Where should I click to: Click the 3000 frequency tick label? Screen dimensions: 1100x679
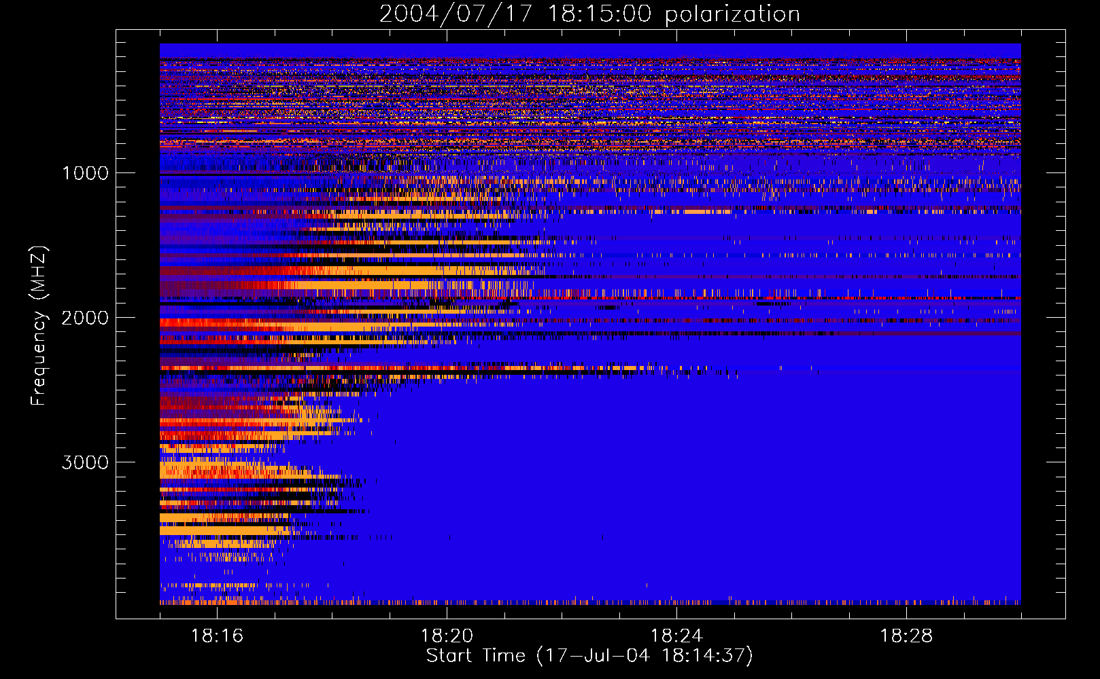pyautogui.click(x=85, y=462)
